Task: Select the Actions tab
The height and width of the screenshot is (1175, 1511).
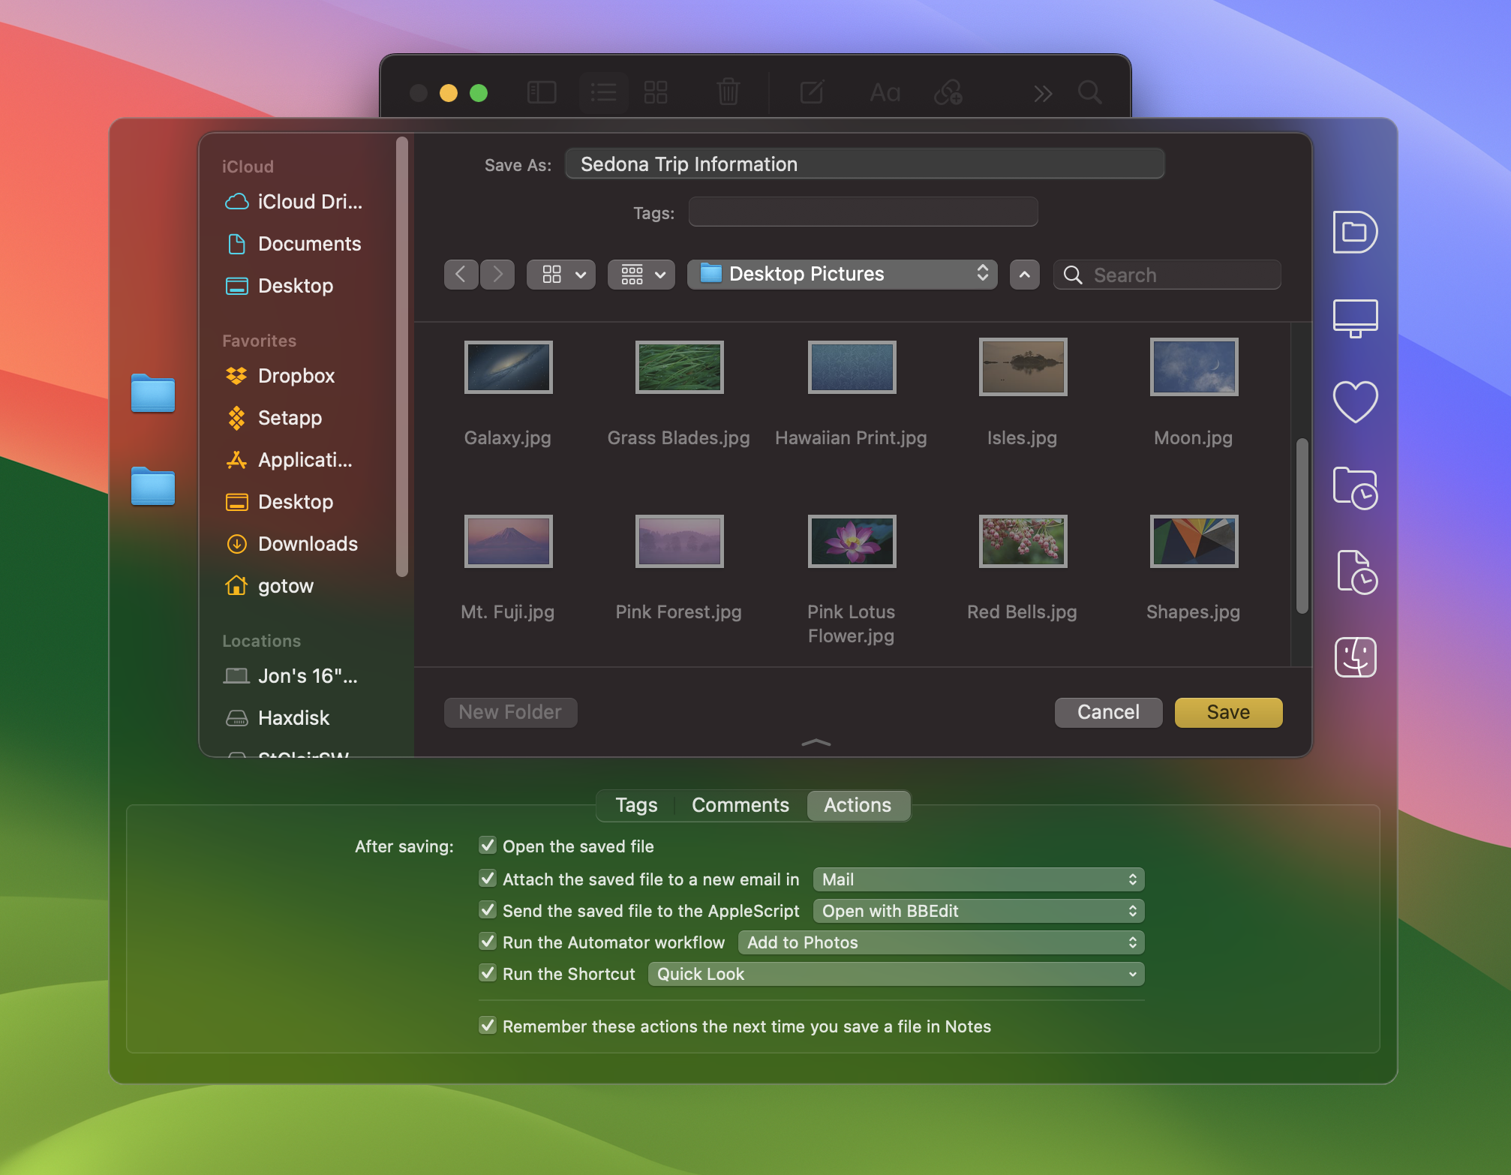Action: click(858, 805)
